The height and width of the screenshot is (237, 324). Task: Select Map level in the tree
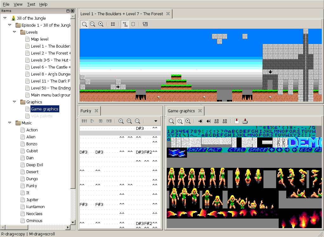click(x=40, y=39)
